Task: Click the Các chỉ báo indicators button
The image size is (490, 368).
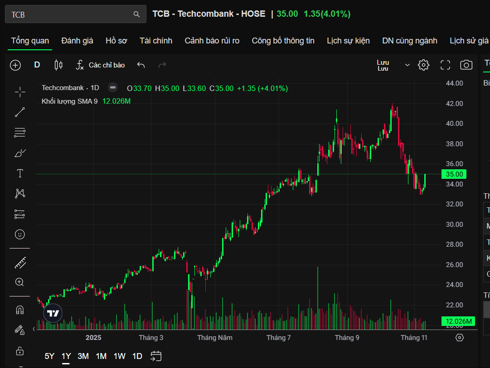Action: click(100, 65)
